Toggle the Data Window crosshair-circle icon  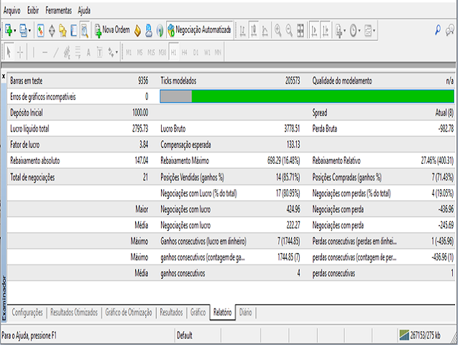[x=51, y=30]
